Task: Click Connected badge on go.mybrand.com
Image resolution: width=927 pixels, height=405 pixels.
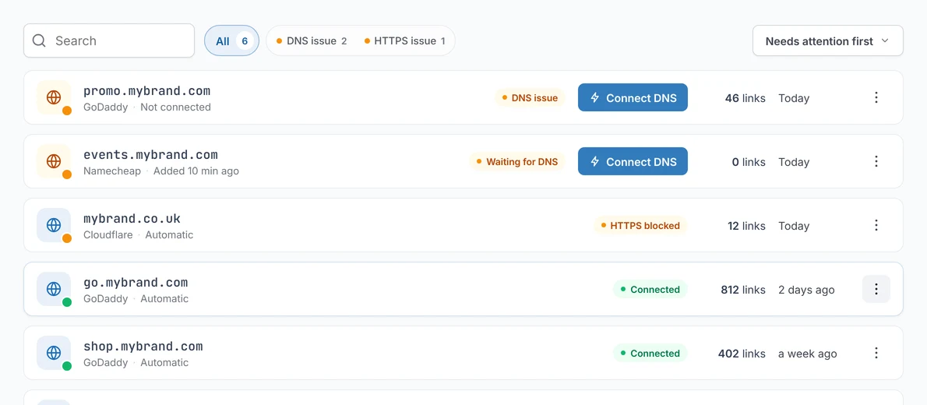Action: [x=650, y=290]
